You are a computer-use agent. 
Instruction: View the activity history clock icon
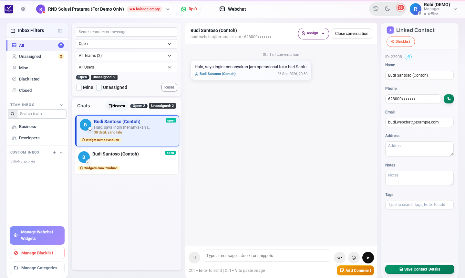[376, 9]
